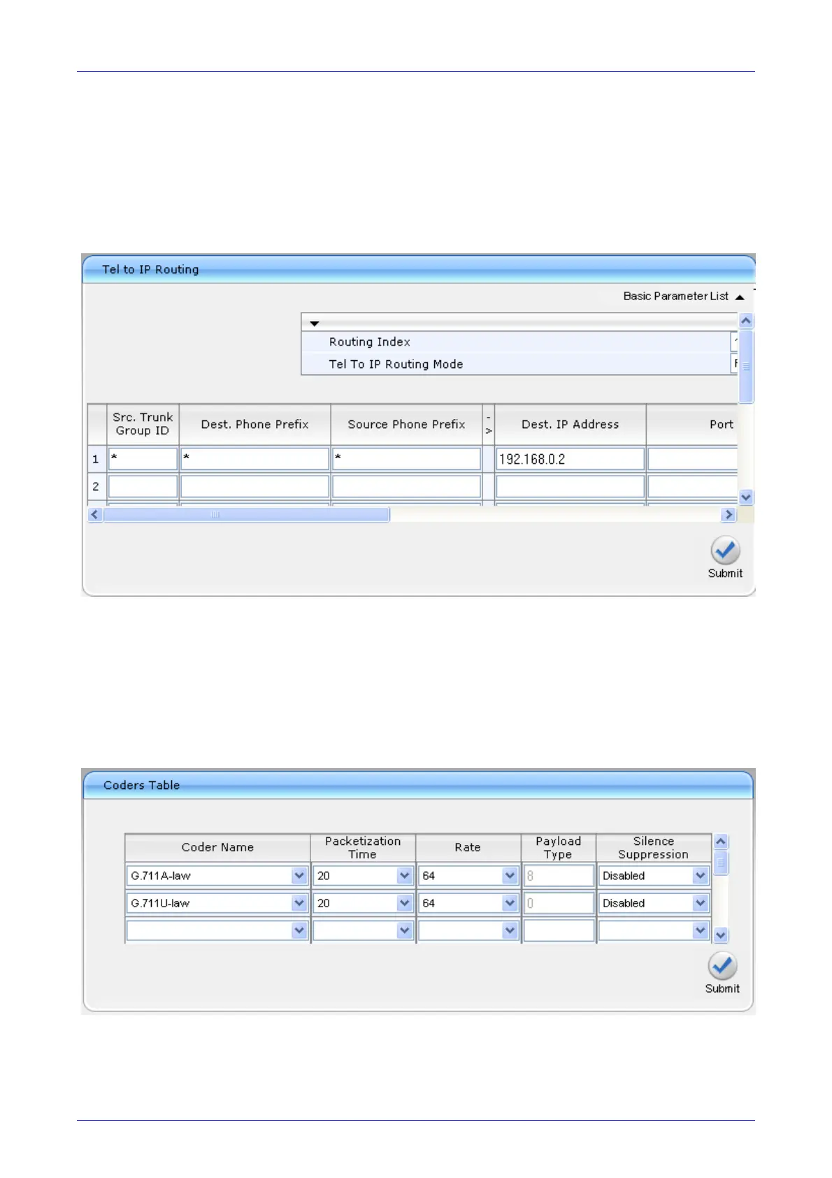The image size is (832, 1178).
Task: Click row 1 Port field
Action: (x=692, y=459)
